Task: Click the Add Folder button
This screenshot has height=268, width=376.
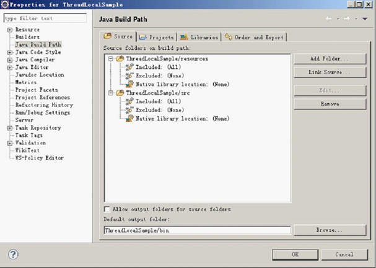Action: (x=330, y=59)
